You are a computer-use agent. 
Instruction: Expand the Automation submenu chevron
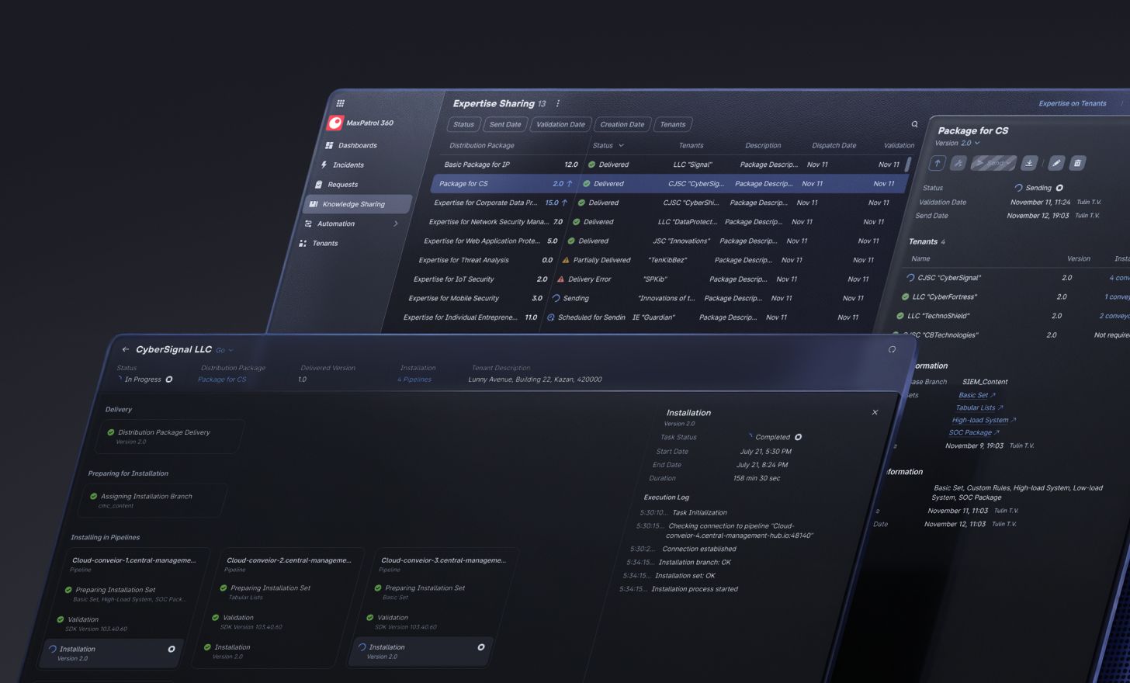point(396,224)
